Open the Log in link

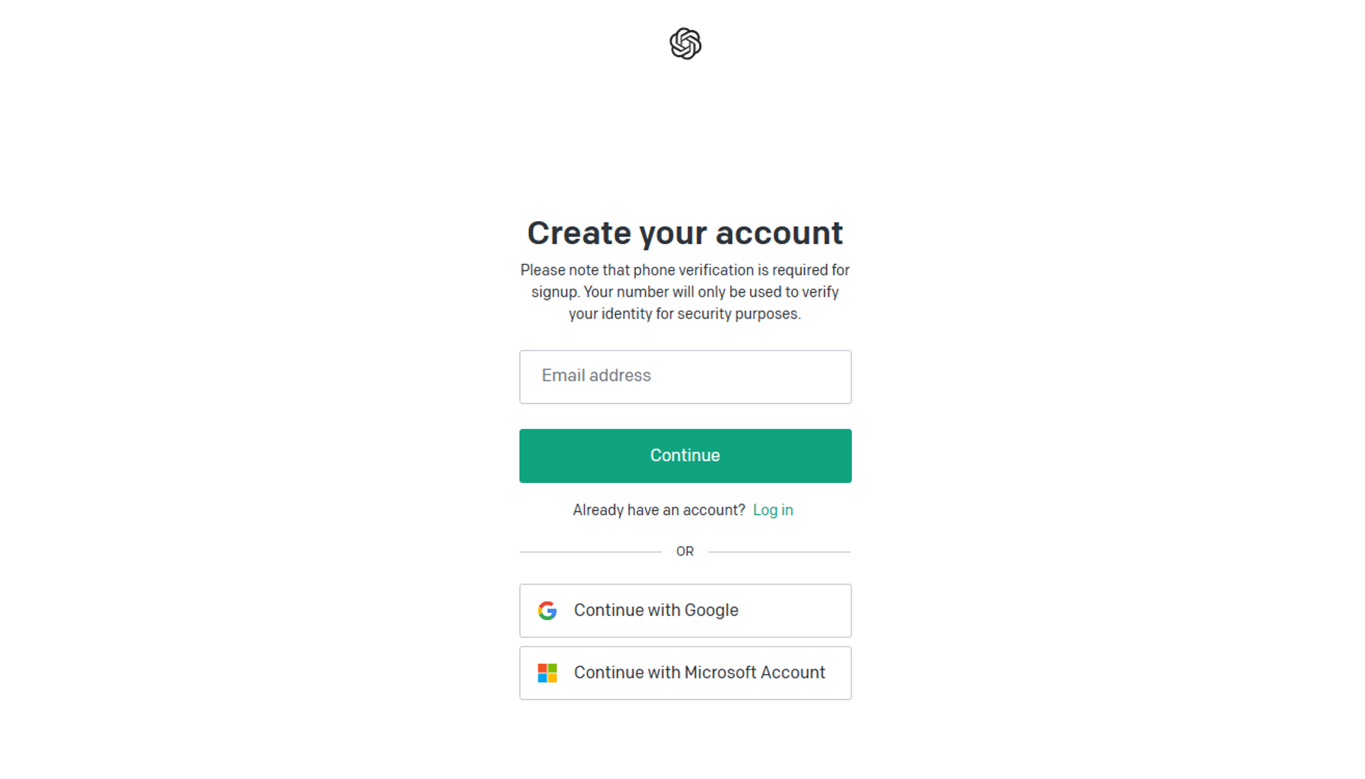click(773, 510)
